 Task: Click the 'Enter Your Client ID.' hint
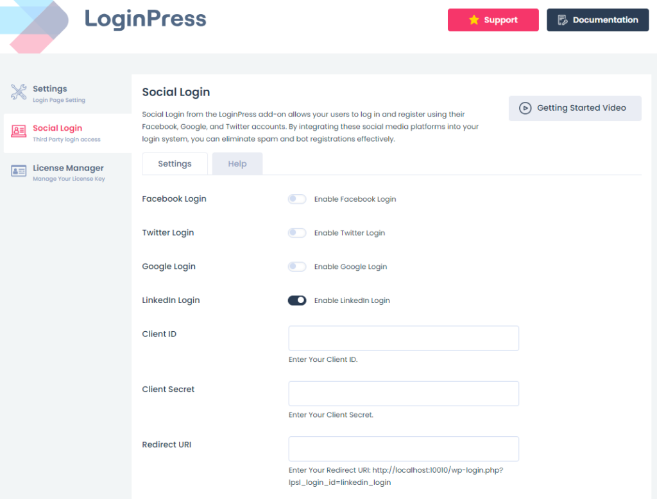[323, 359]
